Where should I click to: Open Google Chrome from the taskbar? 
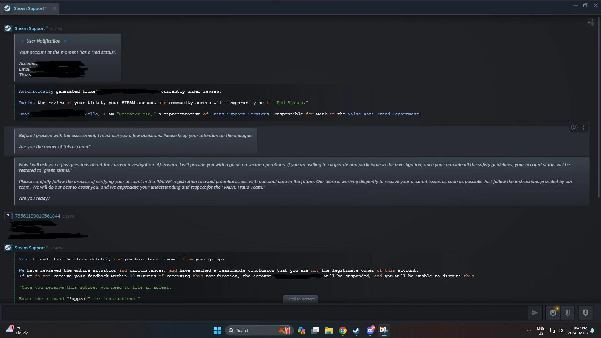[342, 330]
